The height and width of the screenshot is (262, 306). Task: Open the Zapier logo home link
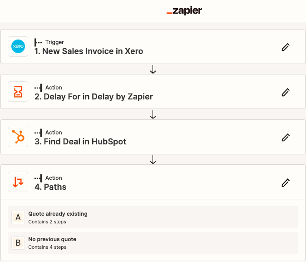click(184, 11)
